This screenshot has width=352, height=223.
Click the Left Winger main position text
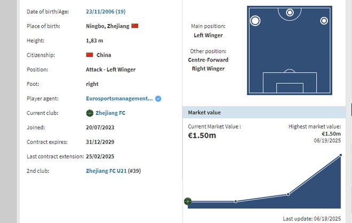208,36
